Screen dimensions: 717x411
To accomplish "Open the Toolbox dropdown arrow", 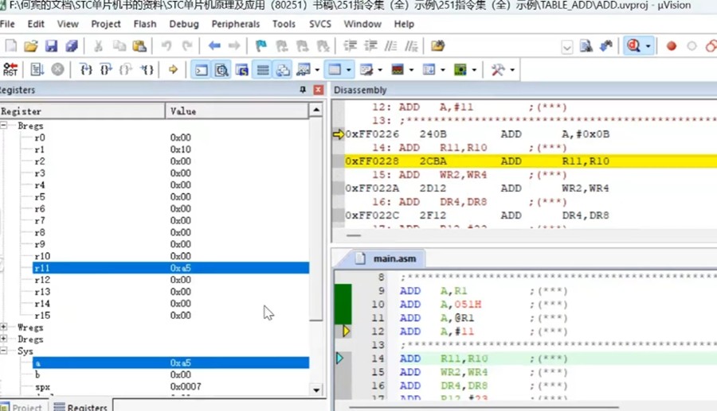I will point(512,70).
